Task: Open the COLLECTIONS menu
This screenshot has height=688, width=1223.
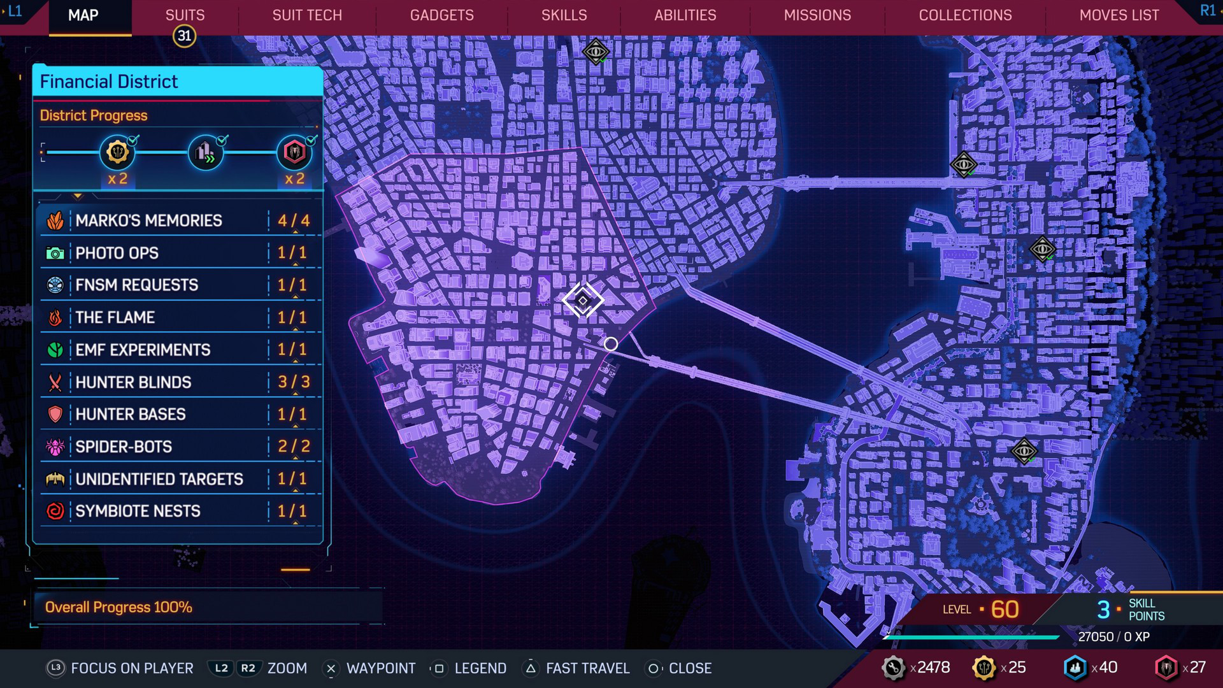Action: (x=966, y=14)
